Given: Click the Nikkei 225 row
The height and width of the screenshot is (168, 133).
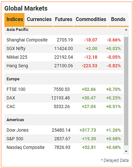Looking at the screenshot, I should point(64,57).
